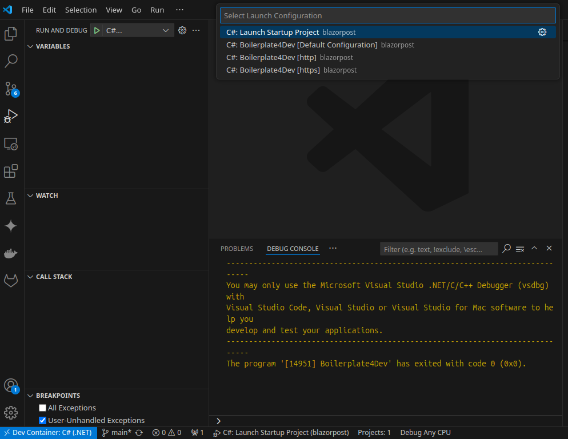Open launch.json gear in Run and Debug header
The height and width of the screenshot is (439, 568).
(182, 30)
